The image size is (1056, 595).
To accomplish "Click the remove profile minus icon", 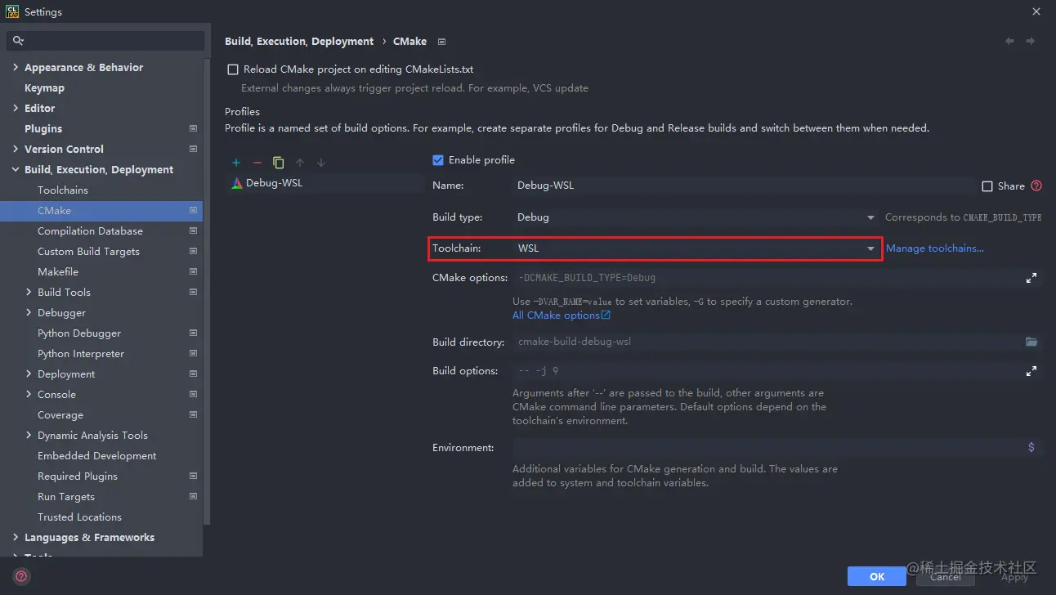I will click(x=257, y=163).
